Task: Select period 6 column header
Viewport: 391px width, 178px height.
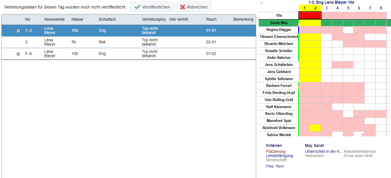Action: [359, 8]
